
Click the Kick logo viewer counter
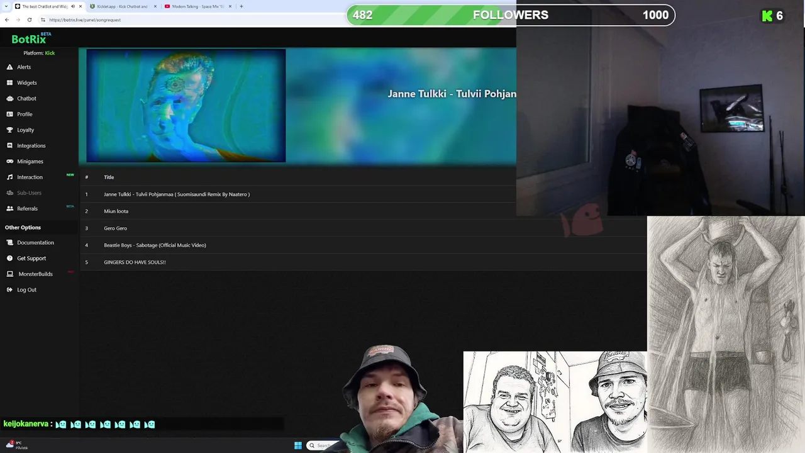pos(772,16)
